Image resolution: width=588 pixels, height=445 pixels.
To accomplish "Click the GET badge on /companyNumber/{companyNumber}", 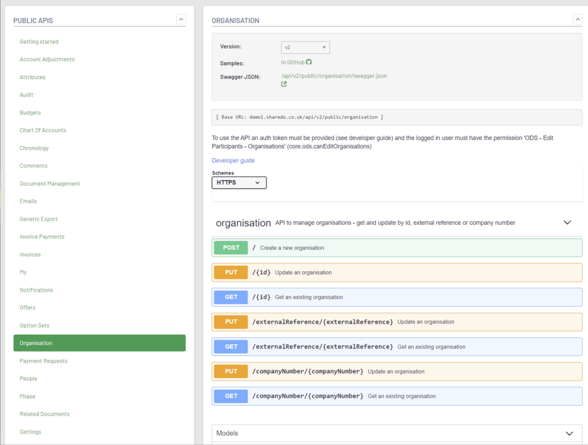I will tap(230, 396).
